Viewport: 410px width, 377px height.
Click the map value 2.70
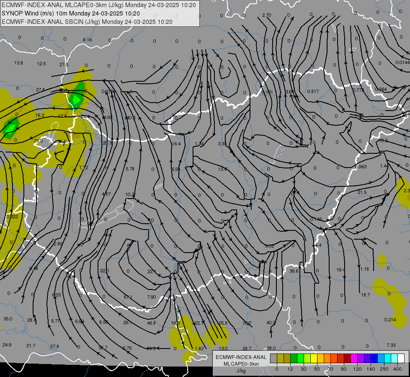[266, 15]
